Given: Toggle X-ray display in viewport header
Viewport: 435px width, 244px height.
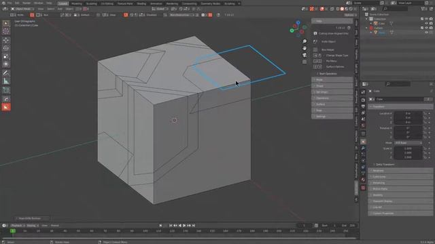Looking at the screenshot, I should tap(332, 9).
